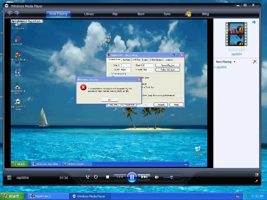View the video in full screen

tap(257, 175)
